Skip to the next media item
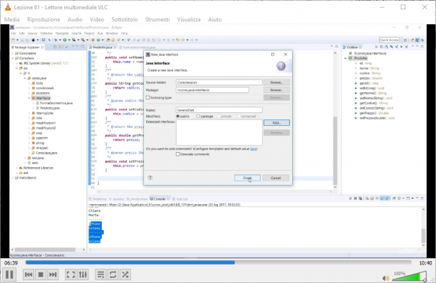 (53, 274)
